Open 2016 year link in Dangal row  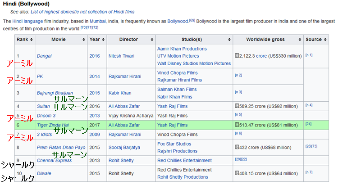[95, 56]
